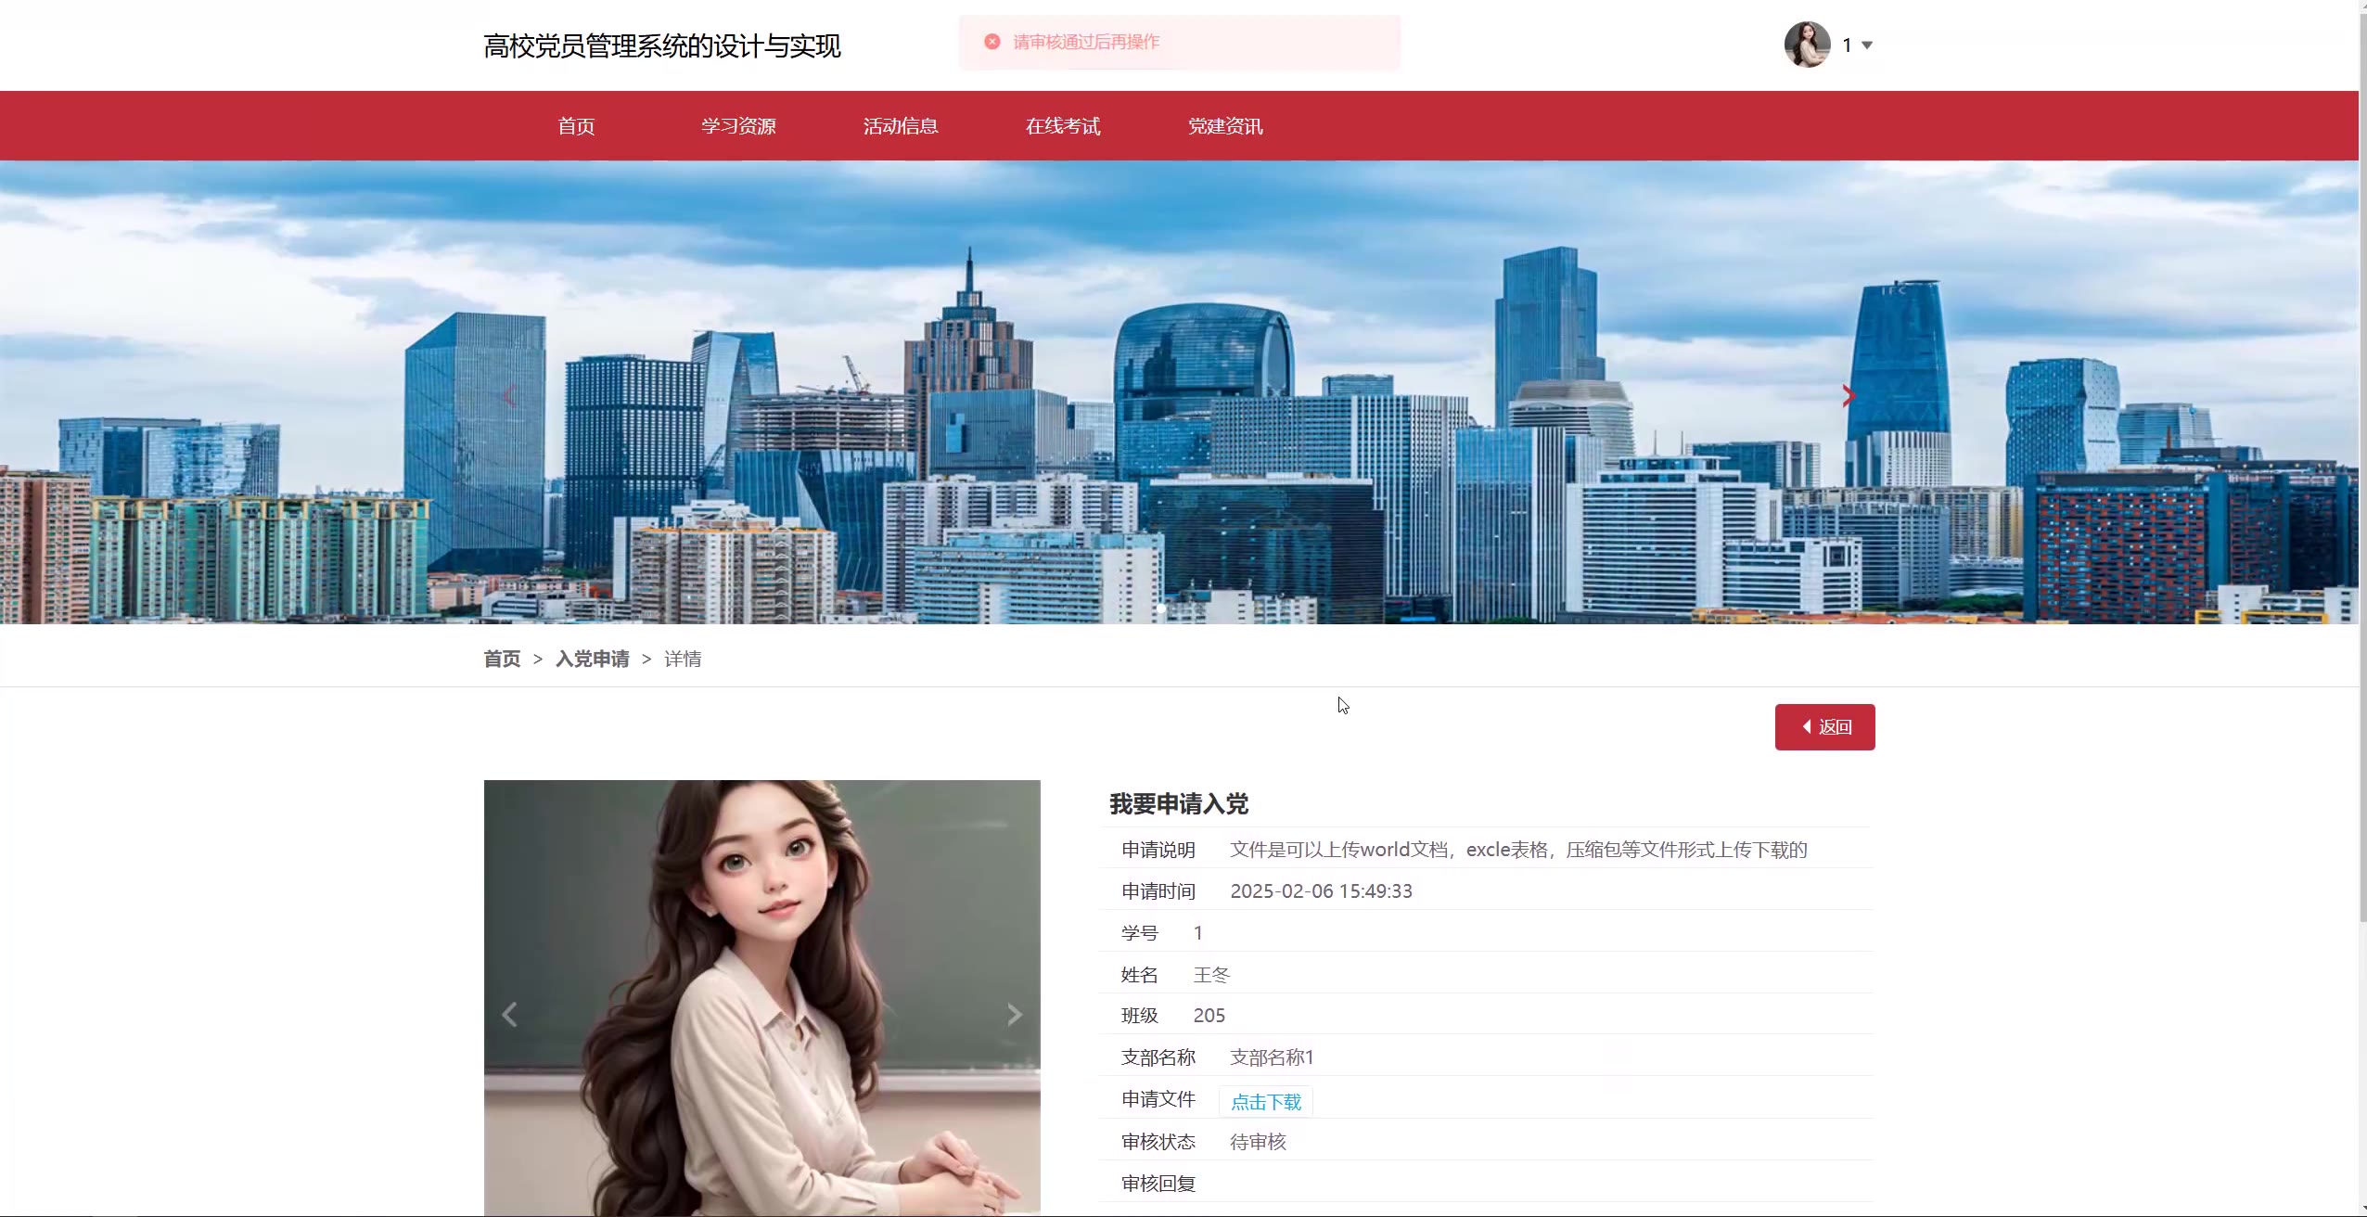Viewport: 2367px width, 1217px height.
Task: Open the account menu via username 1
Action: pyautogui.click(x=1847, y=45)
